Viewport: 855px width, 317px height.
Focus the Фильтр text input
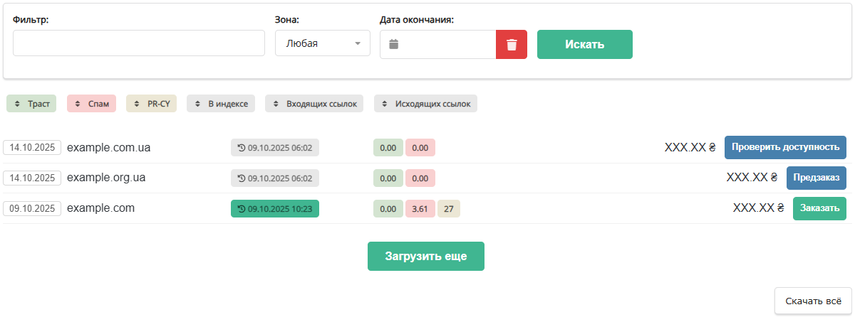point(139,43)
